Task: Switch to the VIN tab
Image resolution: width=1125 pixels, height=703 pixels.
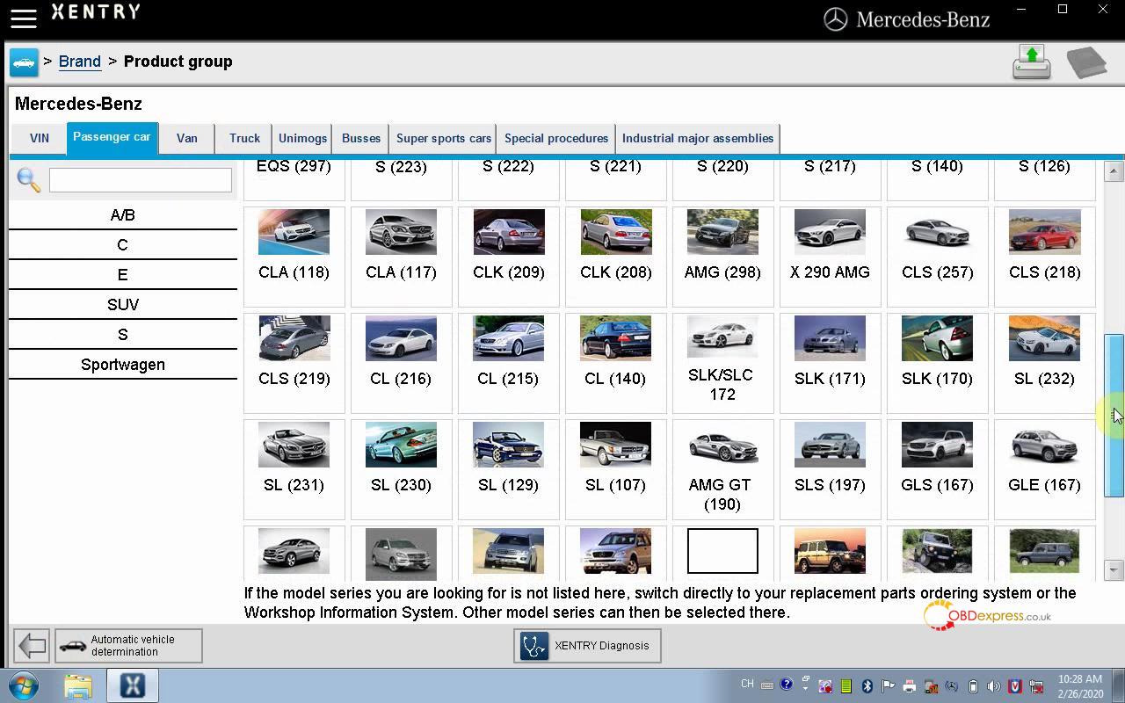Action: point(40,138)
